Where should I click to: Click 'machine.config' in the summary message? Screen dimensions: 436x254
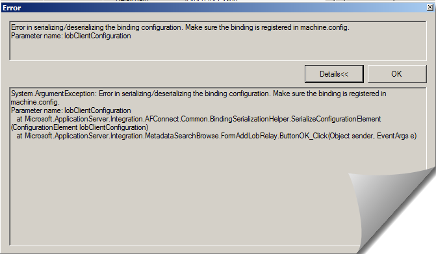click(324, 27)
